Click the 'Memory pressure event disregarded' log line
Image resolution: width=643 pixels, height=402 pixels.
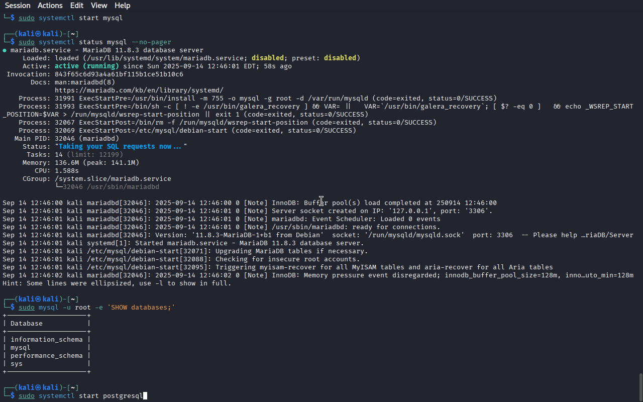pos(318,275)
